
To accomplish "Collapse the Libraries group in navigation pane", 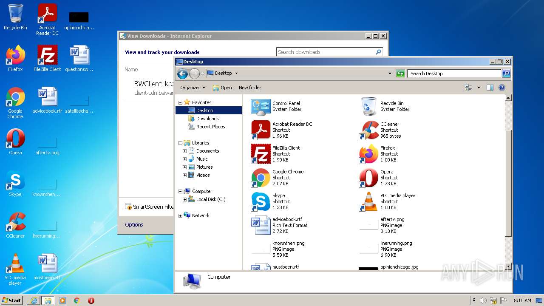I will [180, 143].
